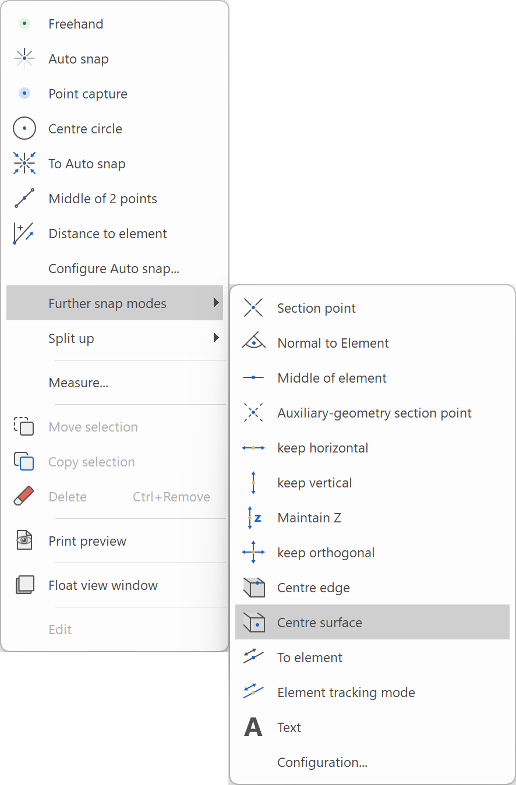Choose the Middle of 2 points icon

coord(24,199)
